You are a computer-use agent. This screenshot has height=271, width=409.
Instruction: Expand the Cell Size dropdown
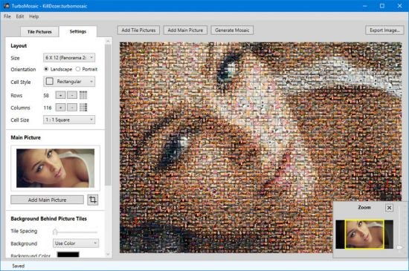pos(69,120)
